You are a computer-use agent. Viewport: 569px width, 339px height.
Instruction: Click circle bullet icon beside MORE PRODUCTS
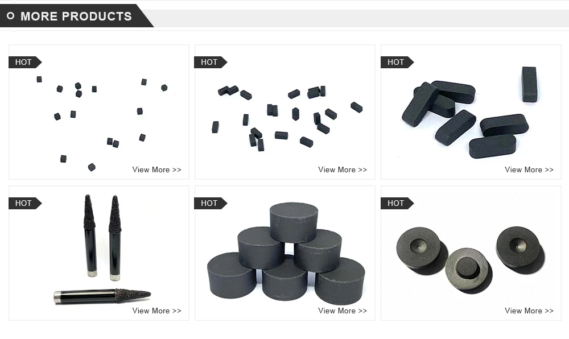(x=10, y=16)
